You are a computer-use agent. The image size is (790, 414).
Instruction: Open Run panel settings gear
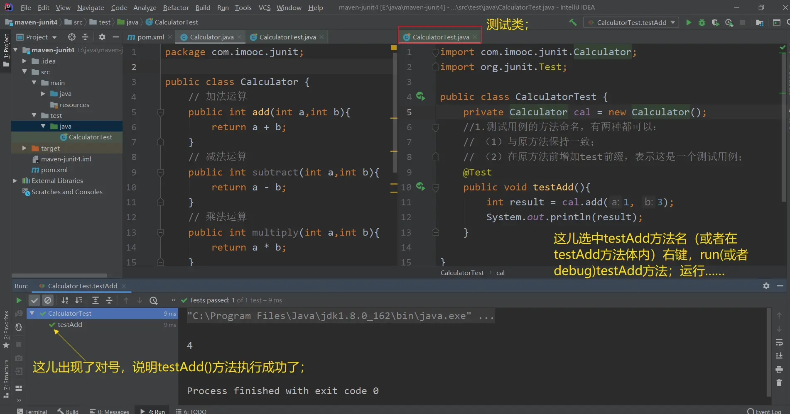point(766,286)
